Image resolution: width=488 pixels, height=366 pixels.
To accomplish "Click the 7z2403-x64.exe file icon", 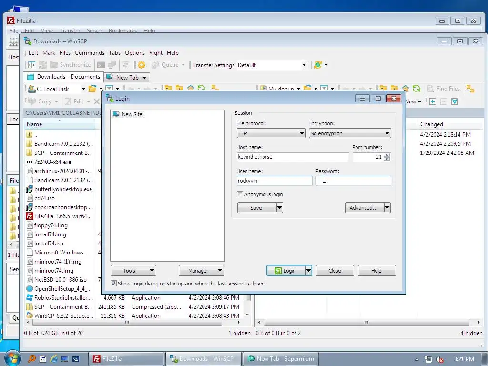I will pos(30,162).
